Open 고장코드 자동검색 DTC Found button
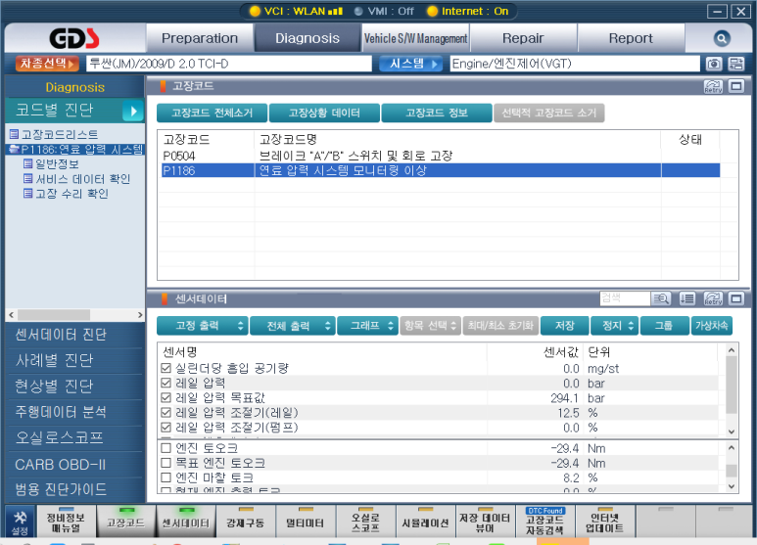The image size is (757, 545). pyautogui.click(x=545, y=522)
